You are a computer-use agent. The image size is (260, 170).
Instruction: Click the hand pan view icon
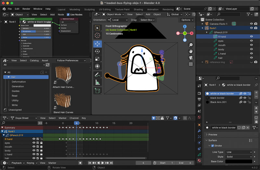191,51
